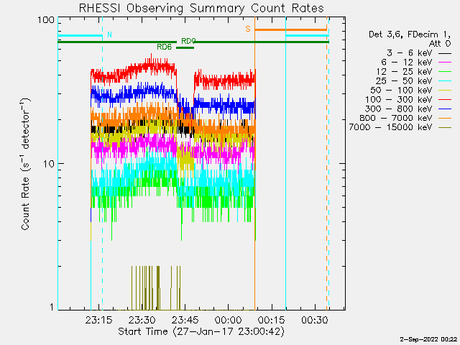460x345 pixels.
Task: Click the 10 y-axis tick label
Action: click(x=49, y=164)
